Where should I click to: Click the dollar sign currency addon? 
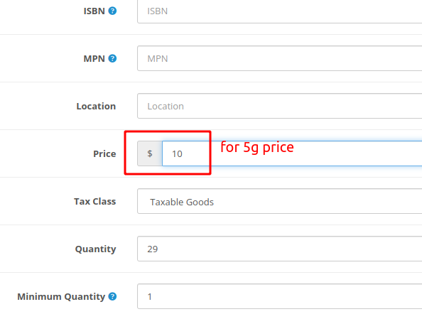pyautogui.click(x=150, y=153)
